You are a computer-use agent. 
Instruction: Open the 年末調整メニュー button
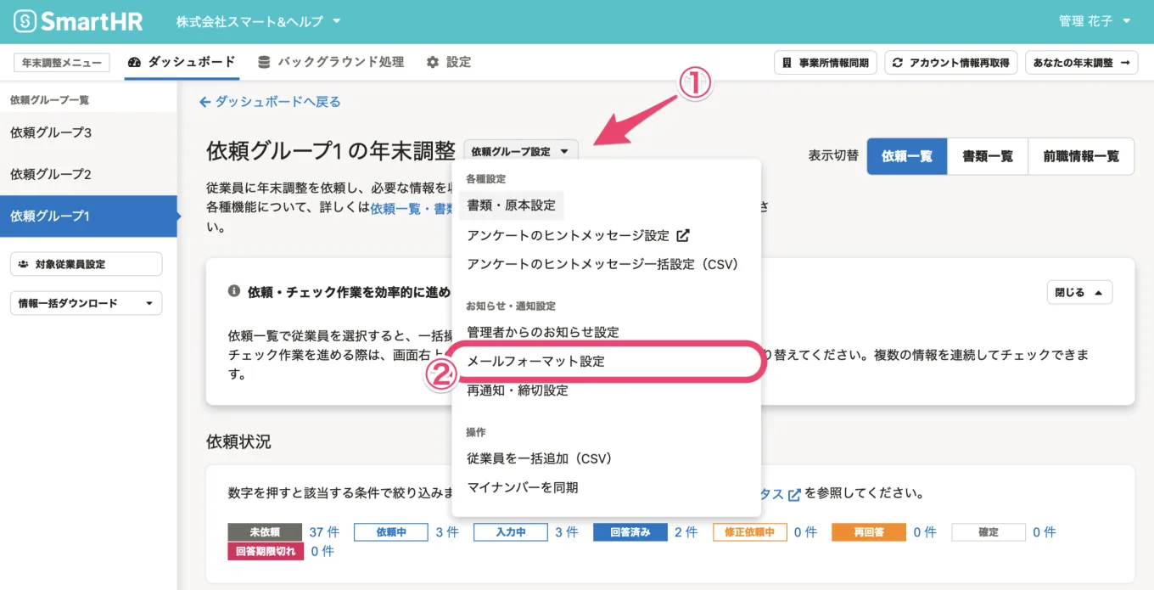[62, 62]
